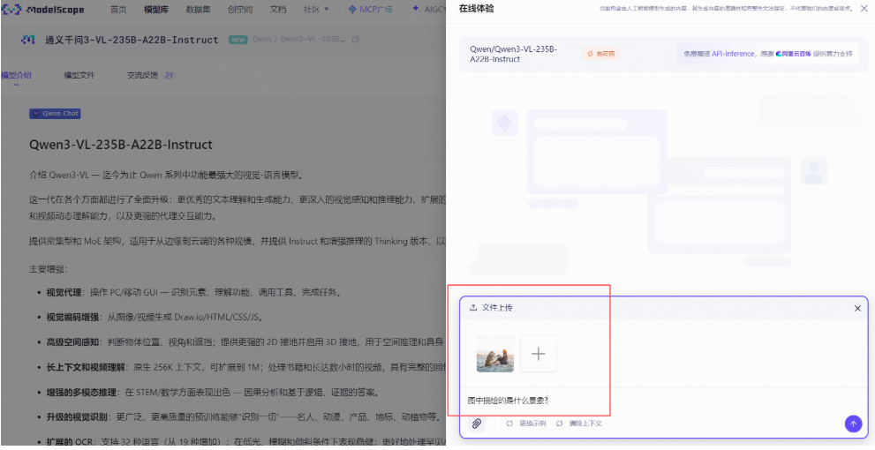The width and height of the screenshot is (875, 450).
Task: Click the 扩展的 OCR bullet item
Action: coord(245,443)
